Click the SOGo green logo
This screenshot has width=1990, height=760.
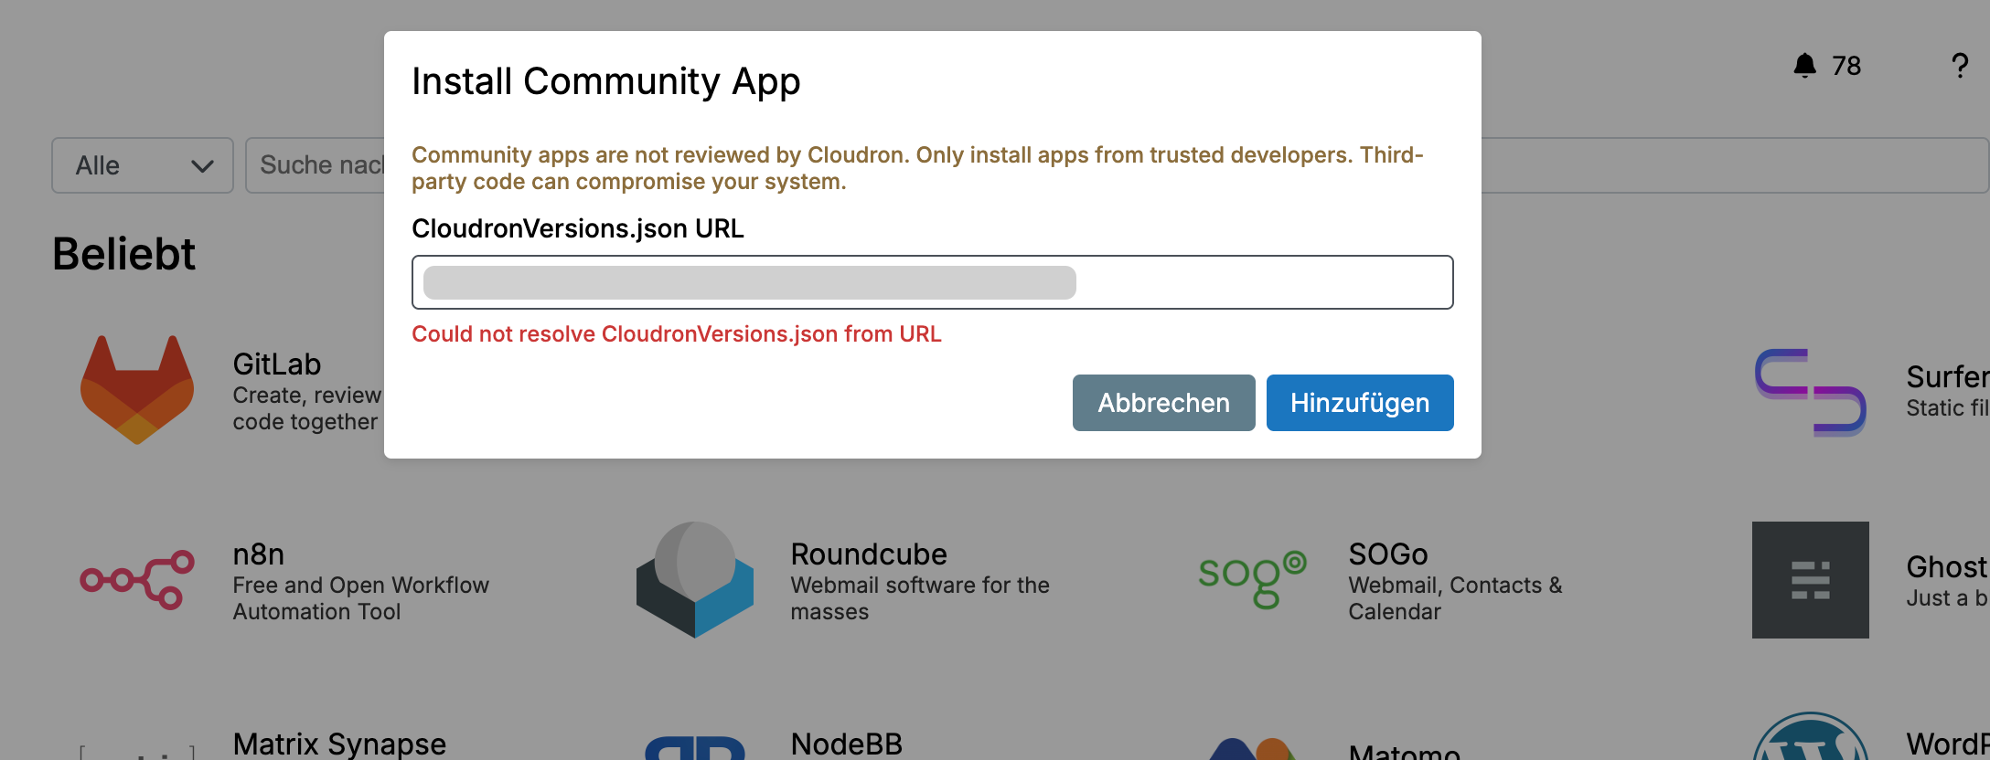(x=1253, y=580)
